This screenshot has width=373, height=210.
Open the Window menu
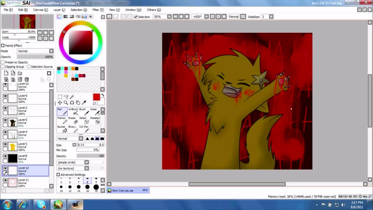pyautogui.click(x=133, y=10)
